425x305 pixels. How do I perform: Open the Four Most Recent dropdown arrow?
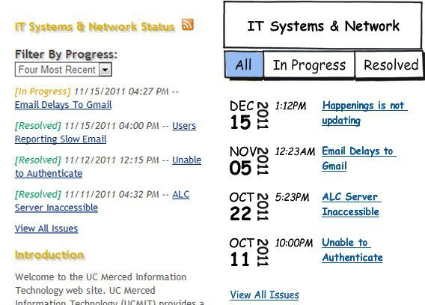[x=106, y=70]
